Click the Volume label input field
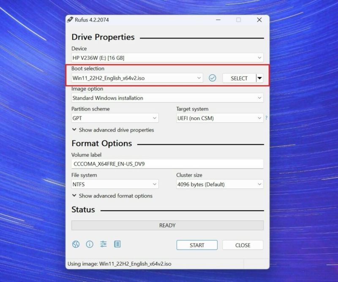The height and width of the screenshot is (282, 338). [167, 164]
